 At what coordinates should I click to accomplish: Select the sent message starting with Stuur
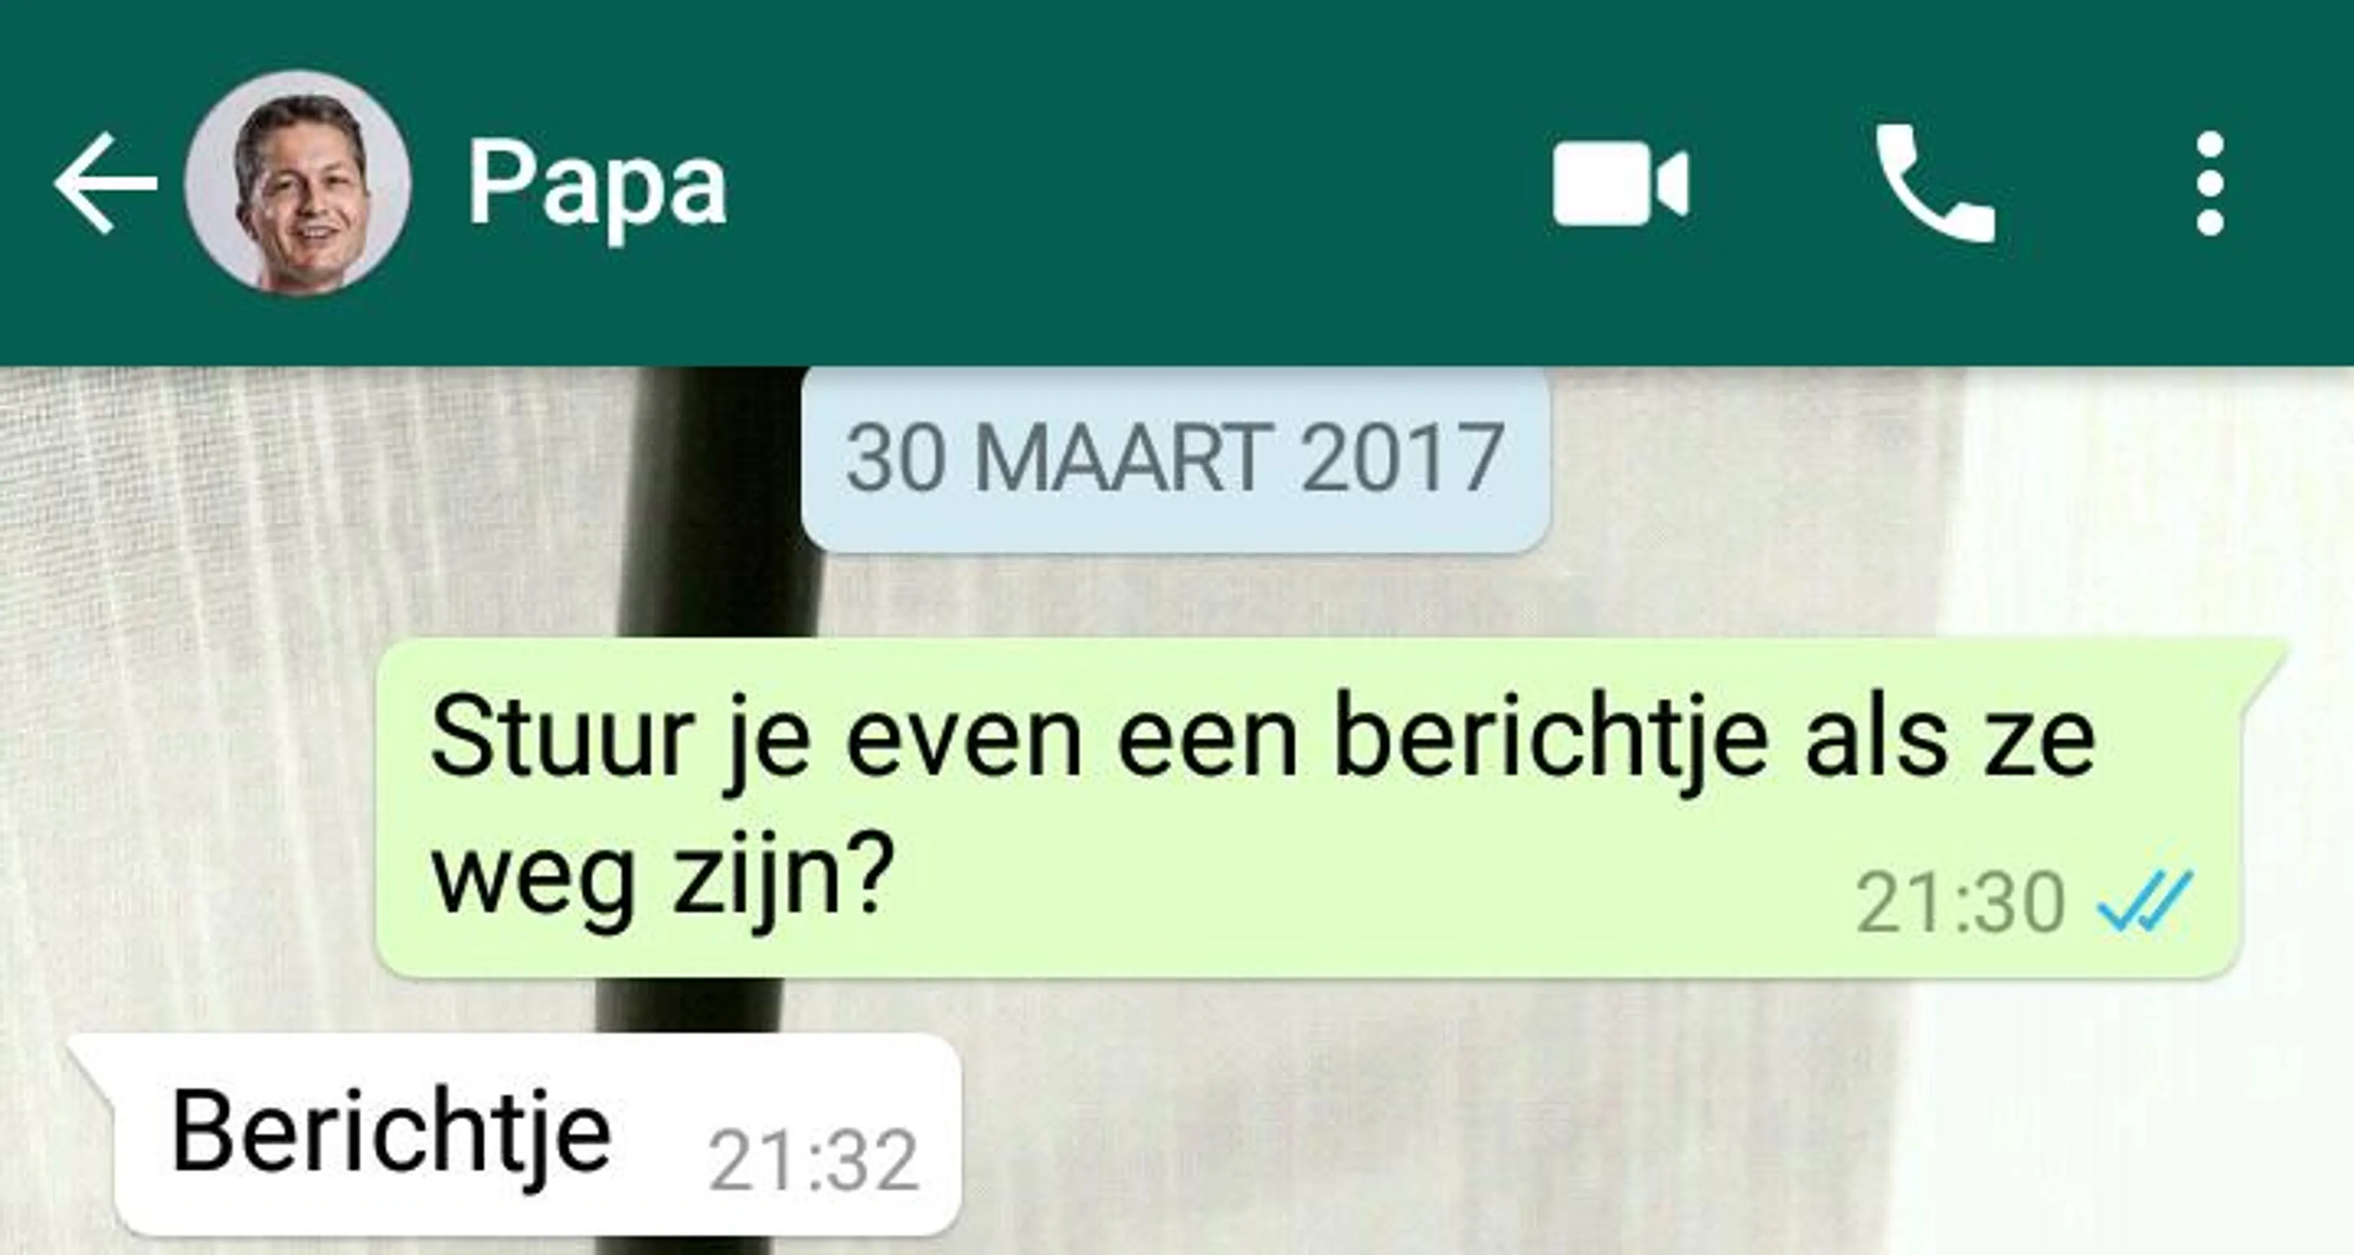coord(1311,808)
